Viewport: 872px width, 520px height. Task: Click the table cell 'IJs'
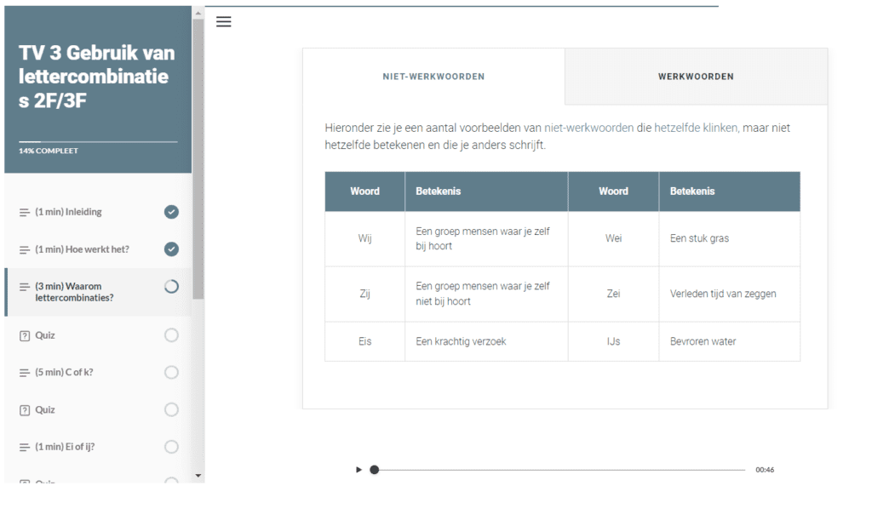pyautogui.click(x=613, y=341)
